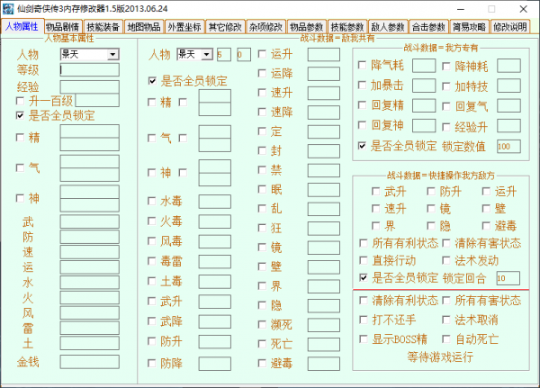The height and width of the screenshot is (388, 540).
Task: Click the 金钱 input field
Action: [89, 362]
